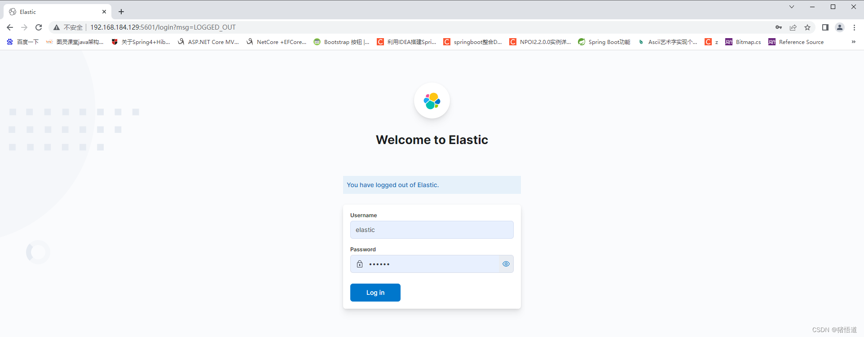Click the share page icon
This screenshot has width=864, height=337.
pyautogui.click(x=793, y=27)
